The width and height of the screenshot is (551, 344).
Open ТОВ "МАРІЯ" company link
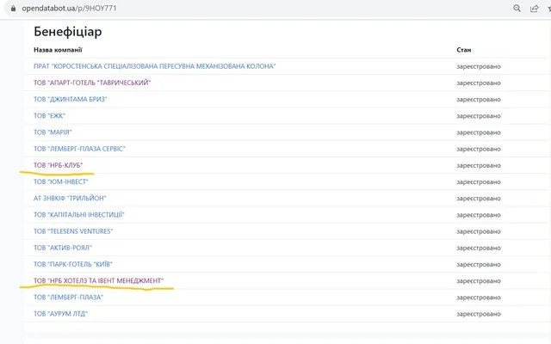pos(53,132)
